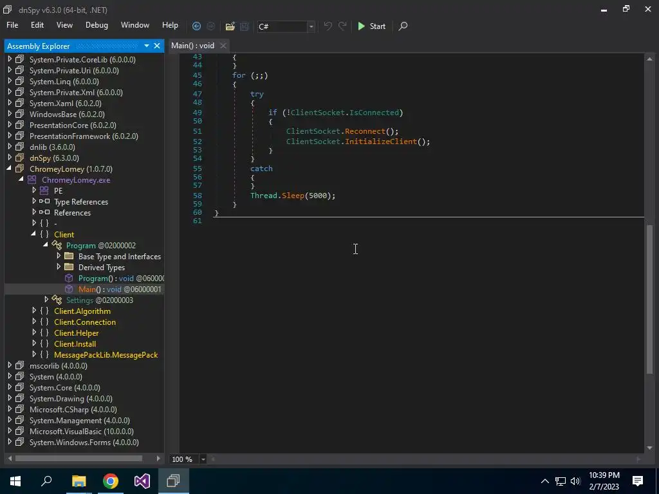Select the Main() : void document tab

[192, 46]
